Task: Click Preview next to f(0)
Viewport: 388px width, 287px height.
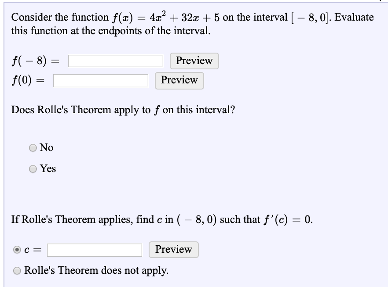Action: [x=179, y=80]
